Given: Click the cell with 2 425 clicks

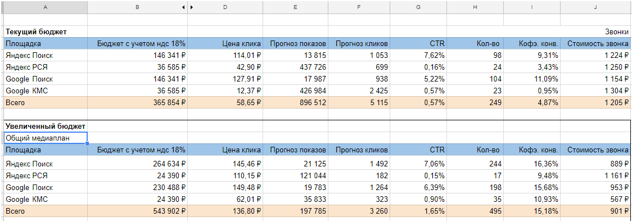Looking at the screenshot, I should pyautogui.click(x=359, y=91).
